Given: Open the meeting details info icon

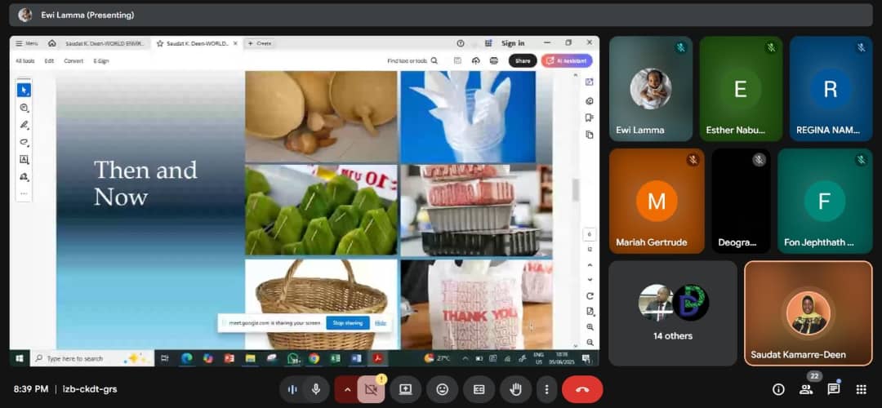Looking at the screenshot, I should 778,389.
